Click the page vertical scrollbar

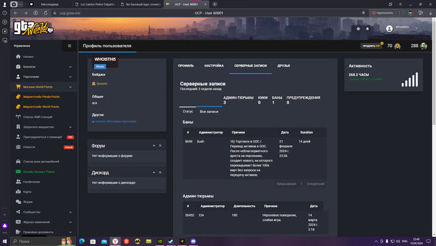pos(434,74)
